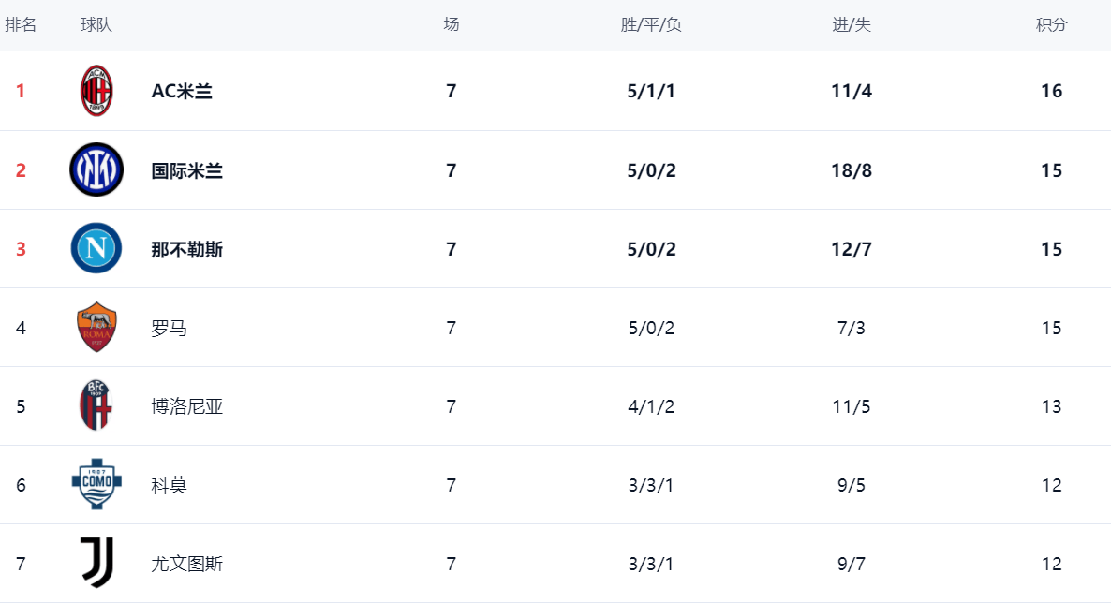Open the 博洛尼亚 team page link
The height and width of the screenshot is (603, 1111).
pyautogui.click(x=187, y=406)
